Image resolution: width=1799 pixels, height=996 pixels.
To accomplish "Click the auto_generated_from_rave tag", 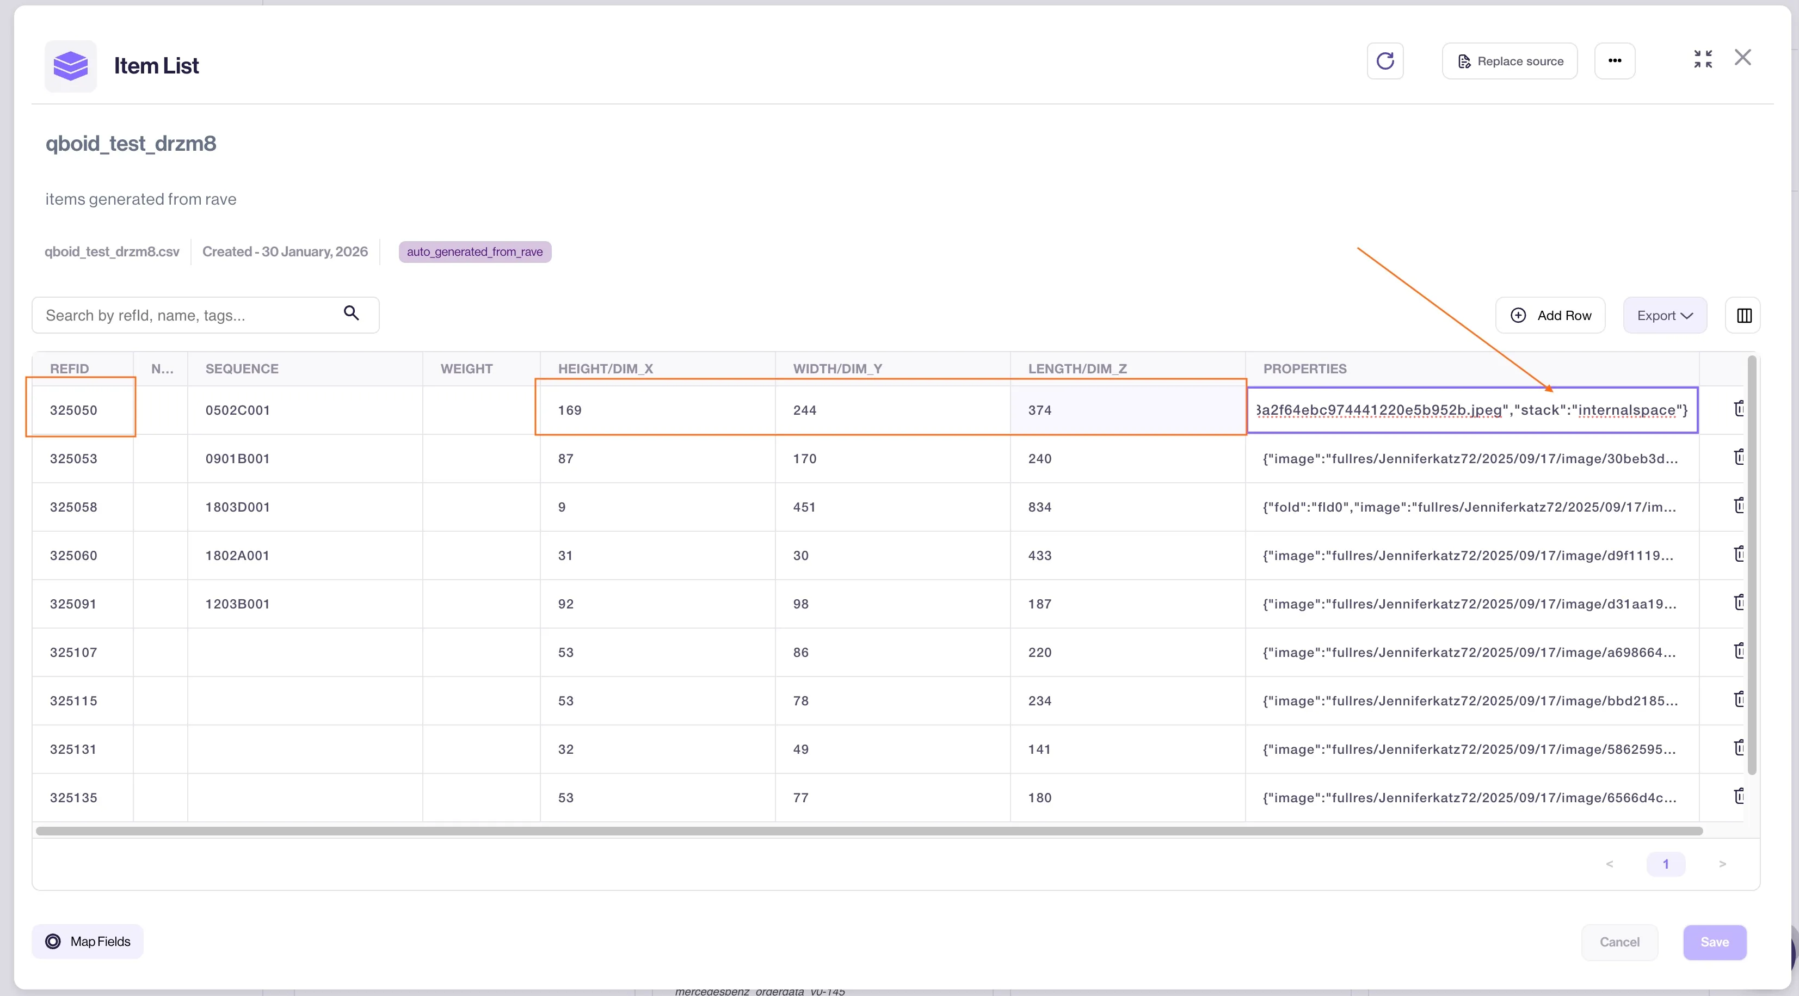I will [x=475, y=251].
